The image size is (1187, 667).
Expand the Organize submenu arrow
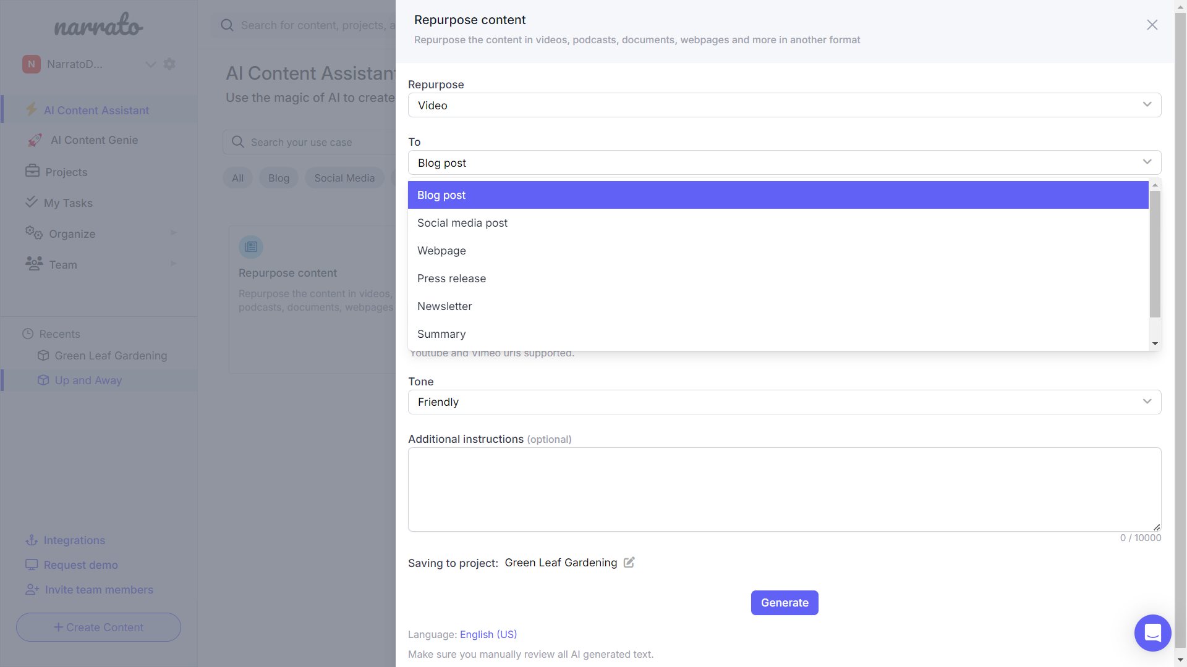[174, 233]
